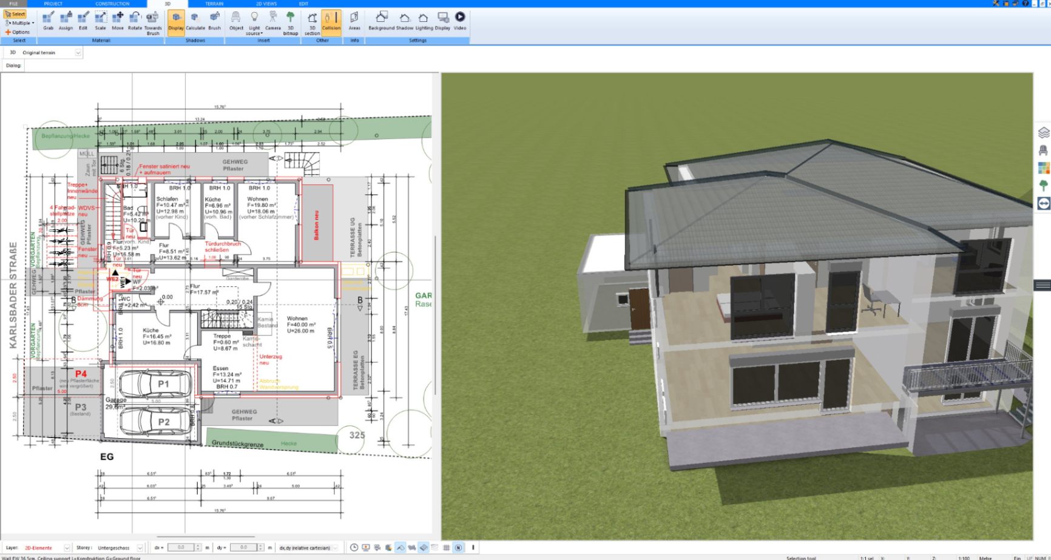Select the shadows Brush tool
1051x560 pixels.
click(x=215, y=21)
